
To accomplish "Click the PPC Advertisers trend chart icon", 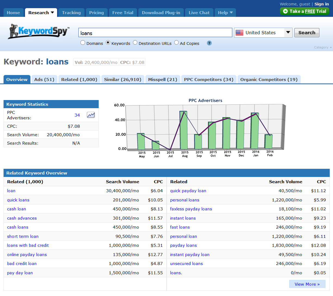I will [x=91, y=115].
